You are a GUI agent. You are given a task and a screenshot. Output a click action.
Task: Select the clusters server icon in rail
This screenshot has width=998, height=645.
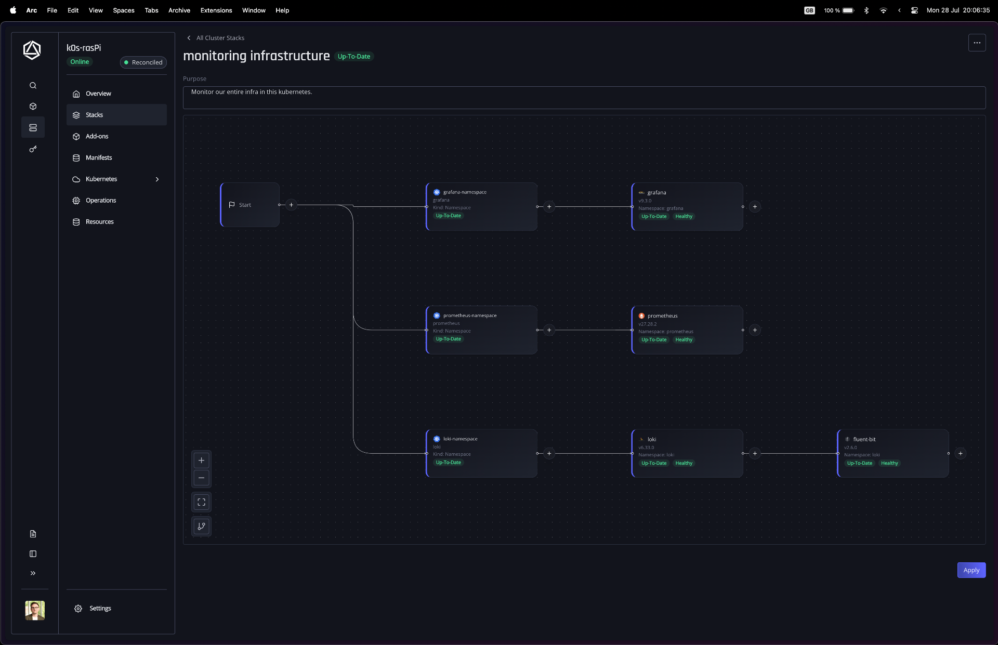click(x=33, y=127)
